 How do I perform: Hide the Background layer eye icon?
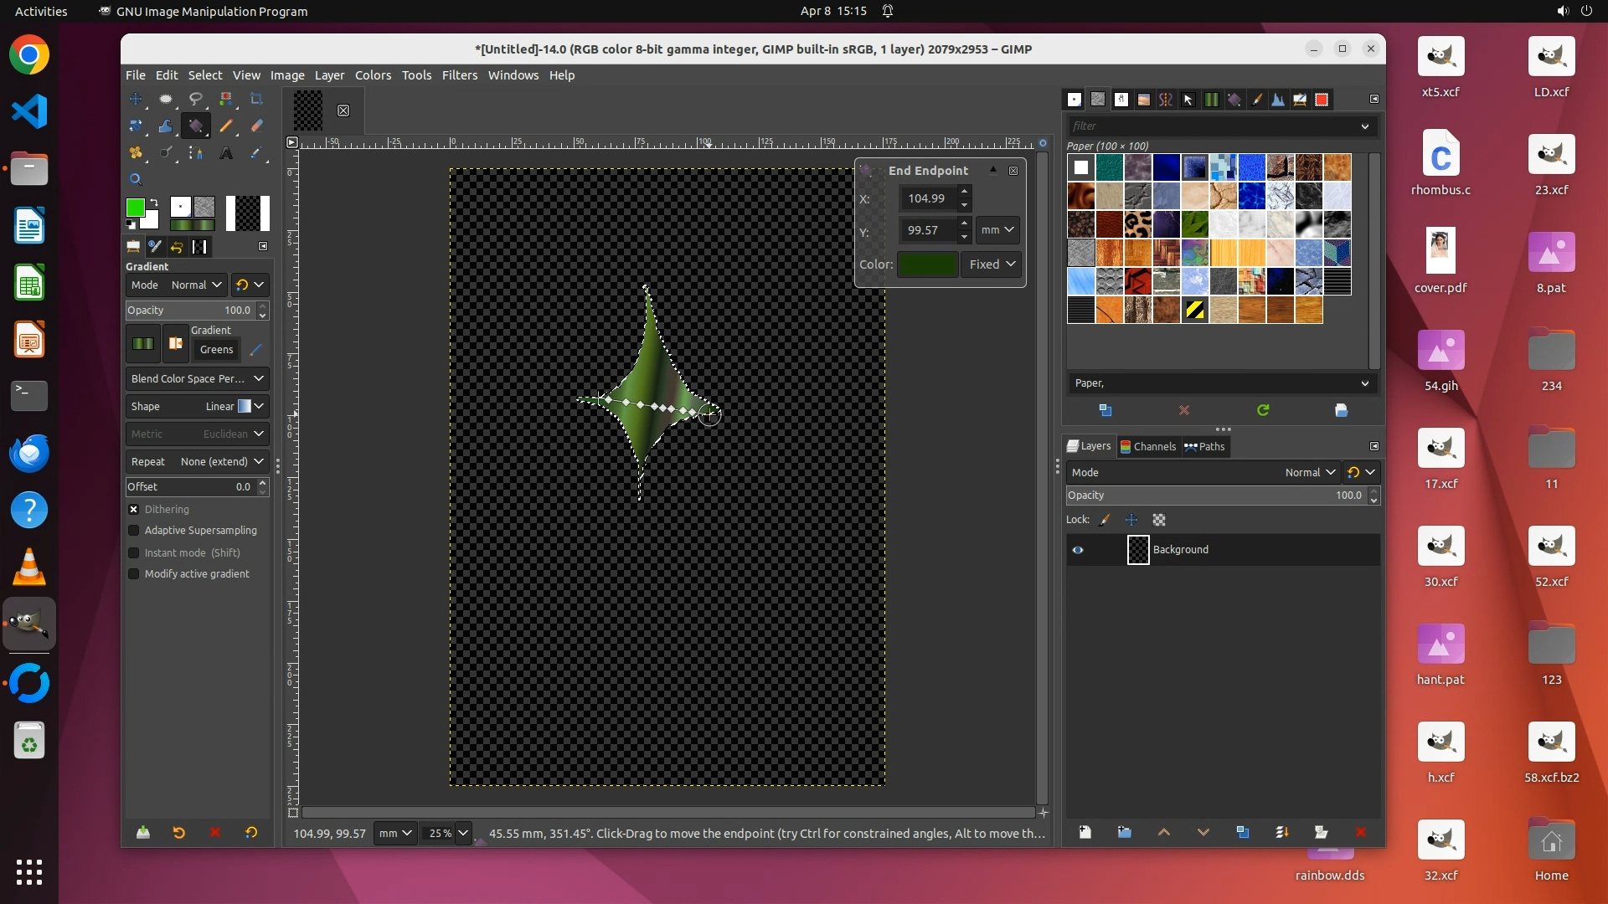pos(1078,550)
